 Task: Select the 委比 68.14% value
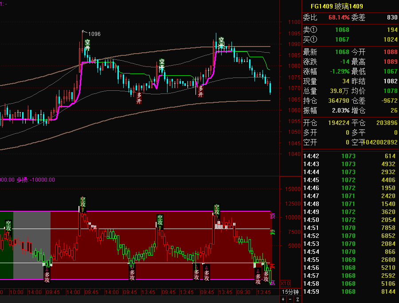[339, 17]
